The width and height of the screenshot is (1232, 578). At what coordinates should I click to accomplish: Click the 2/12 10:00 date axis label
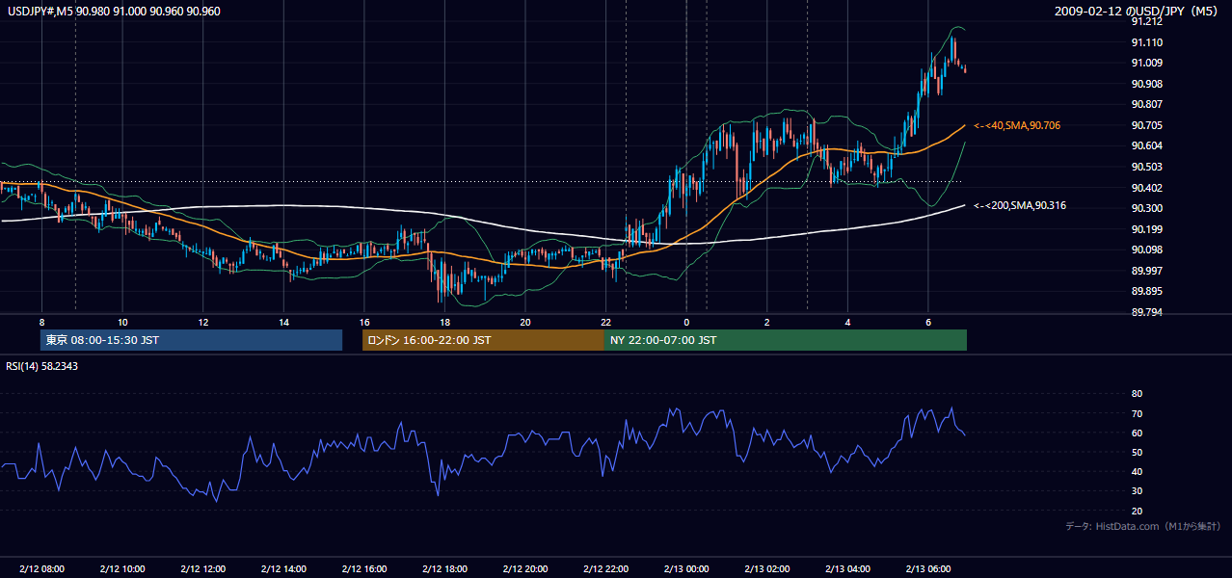[122, 568]
